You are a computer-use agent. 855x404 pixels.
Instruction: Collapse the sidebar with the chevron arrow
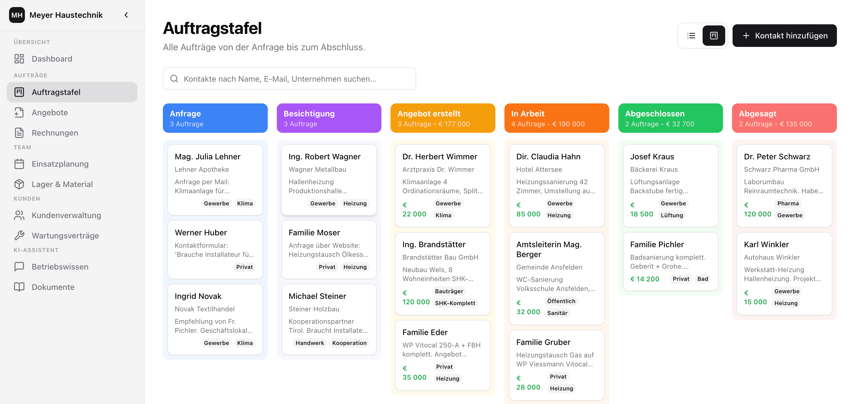click(x=126, y=15)
